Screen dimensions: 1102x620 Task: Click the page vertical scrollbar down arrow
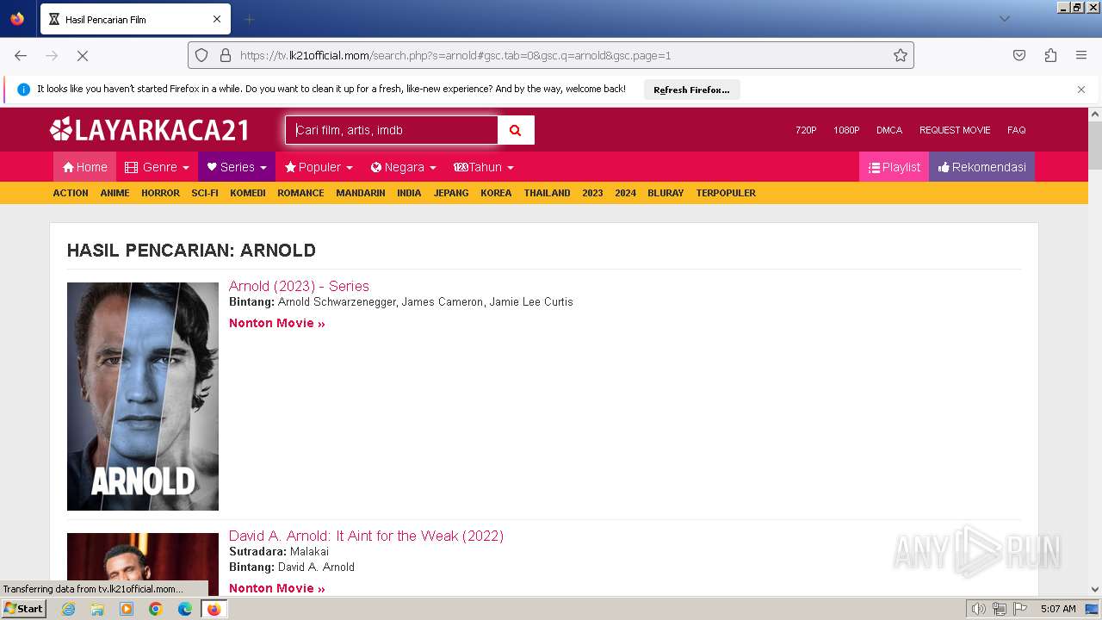pos(1095,590)
